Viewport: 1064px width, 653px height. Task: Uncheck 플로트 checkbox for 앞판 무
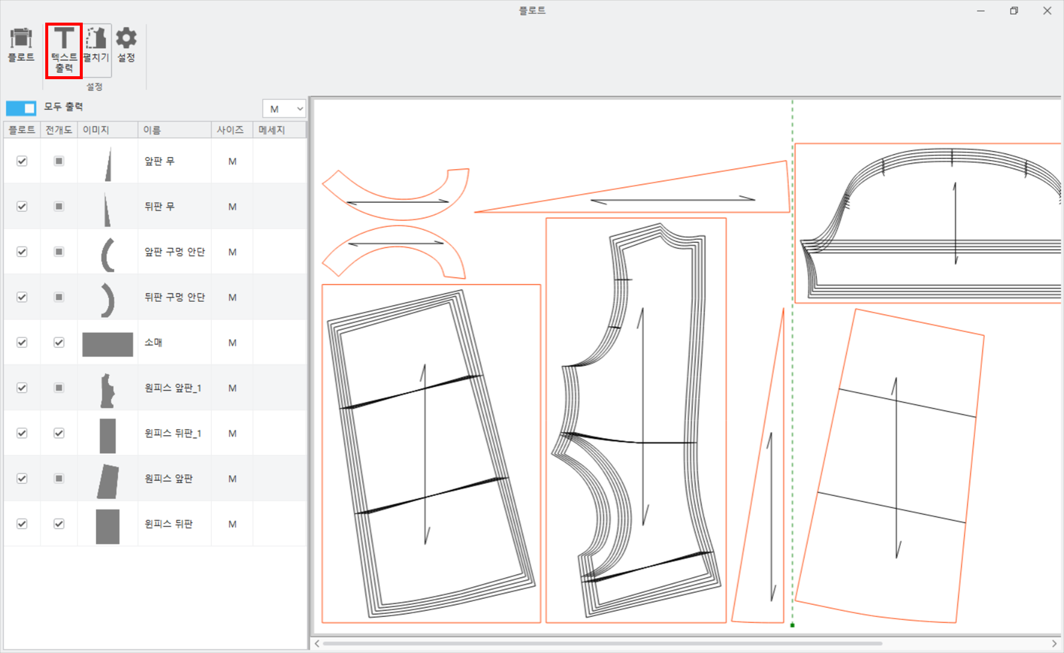(x=22, y=161)
